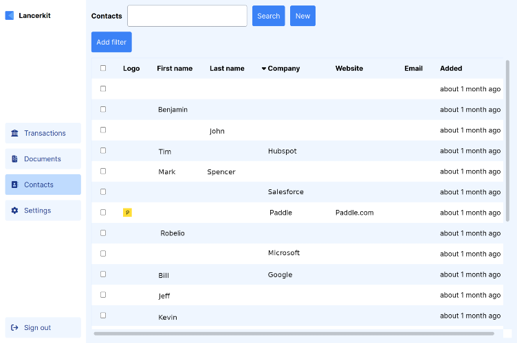Create a contact with the New button

[x=302, y=16]
